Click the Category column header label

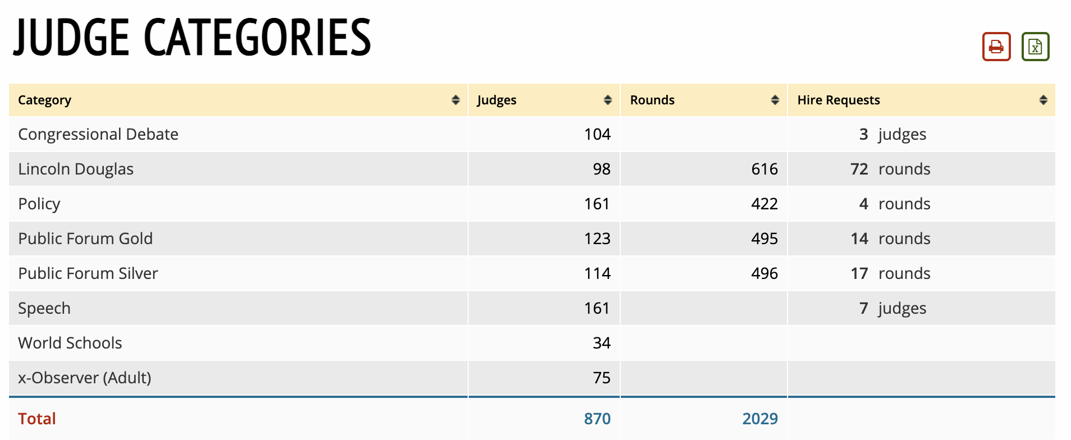[45, 100]
